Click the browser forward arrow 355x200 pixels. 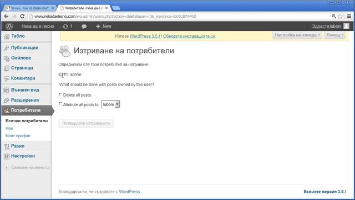tap(14, 16)
